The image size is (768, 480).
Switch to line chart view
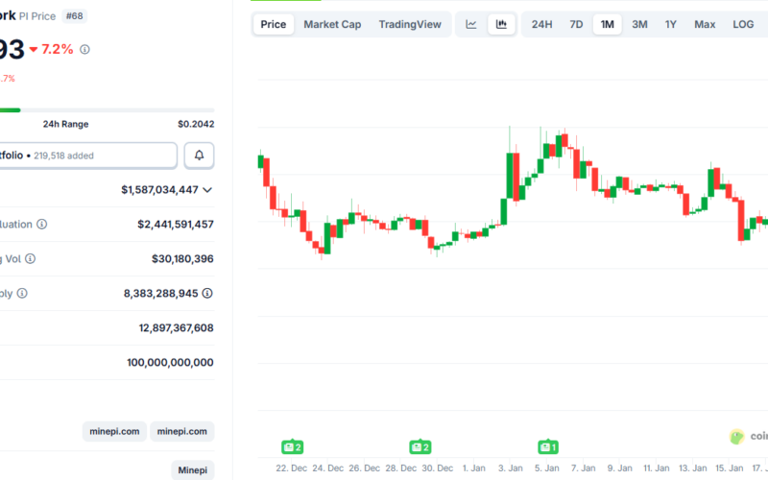point(471,24)
